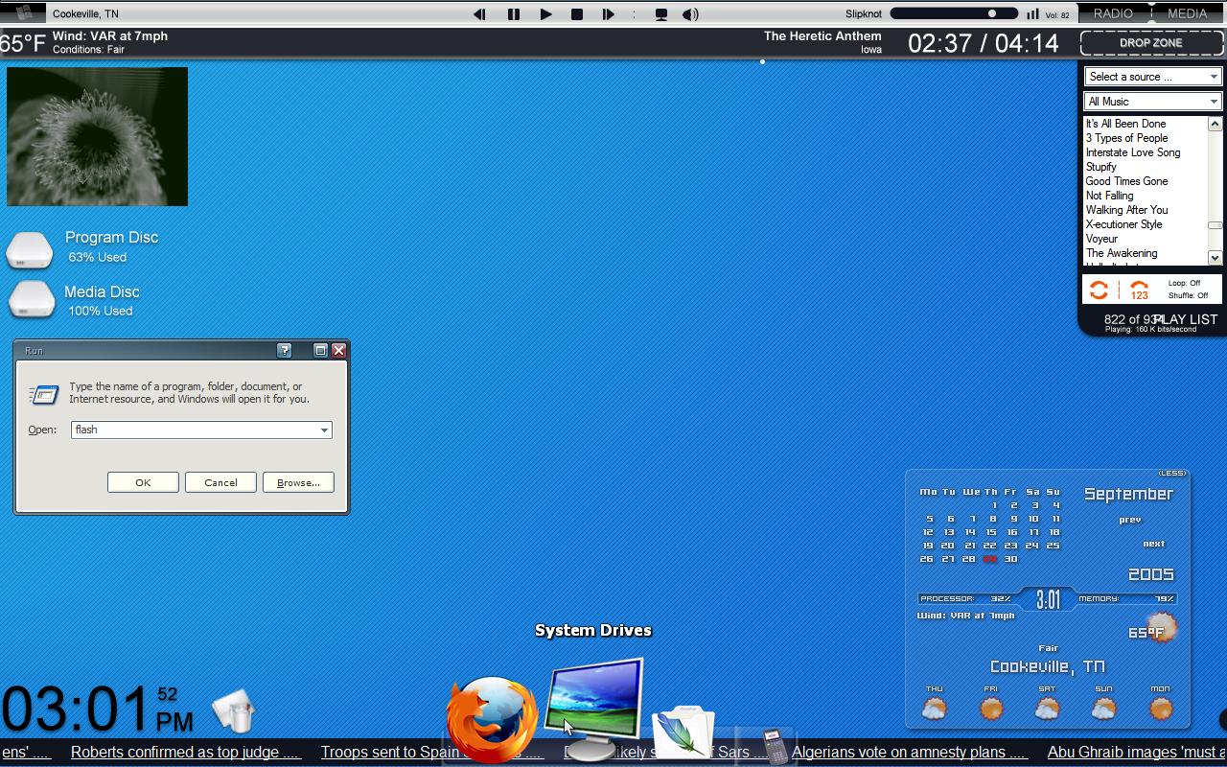Click the THU forecast icon
1227x767 pixels.
pos(934,709)
